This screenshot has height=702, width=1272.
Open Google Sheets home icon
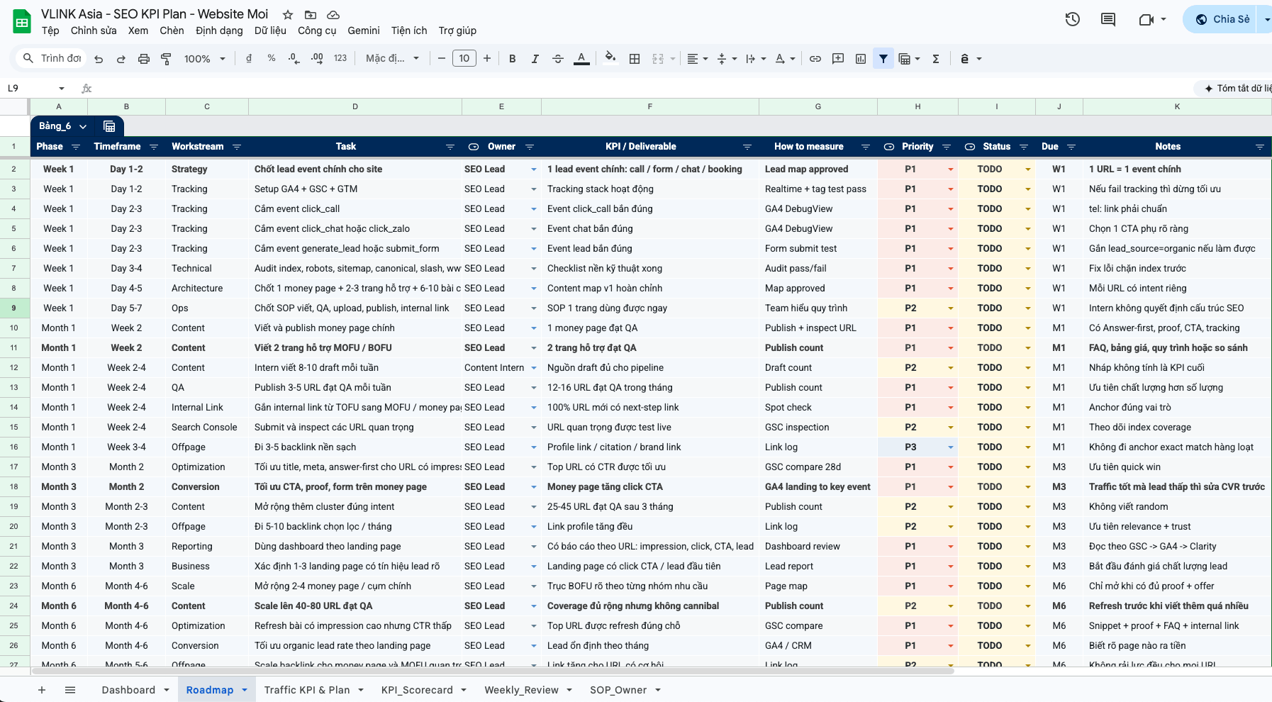[x=22, y=21]
